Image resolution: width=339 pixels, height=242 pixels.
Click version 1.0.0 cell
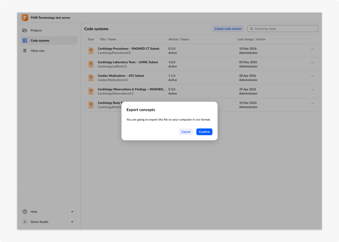tap(172, 62)
